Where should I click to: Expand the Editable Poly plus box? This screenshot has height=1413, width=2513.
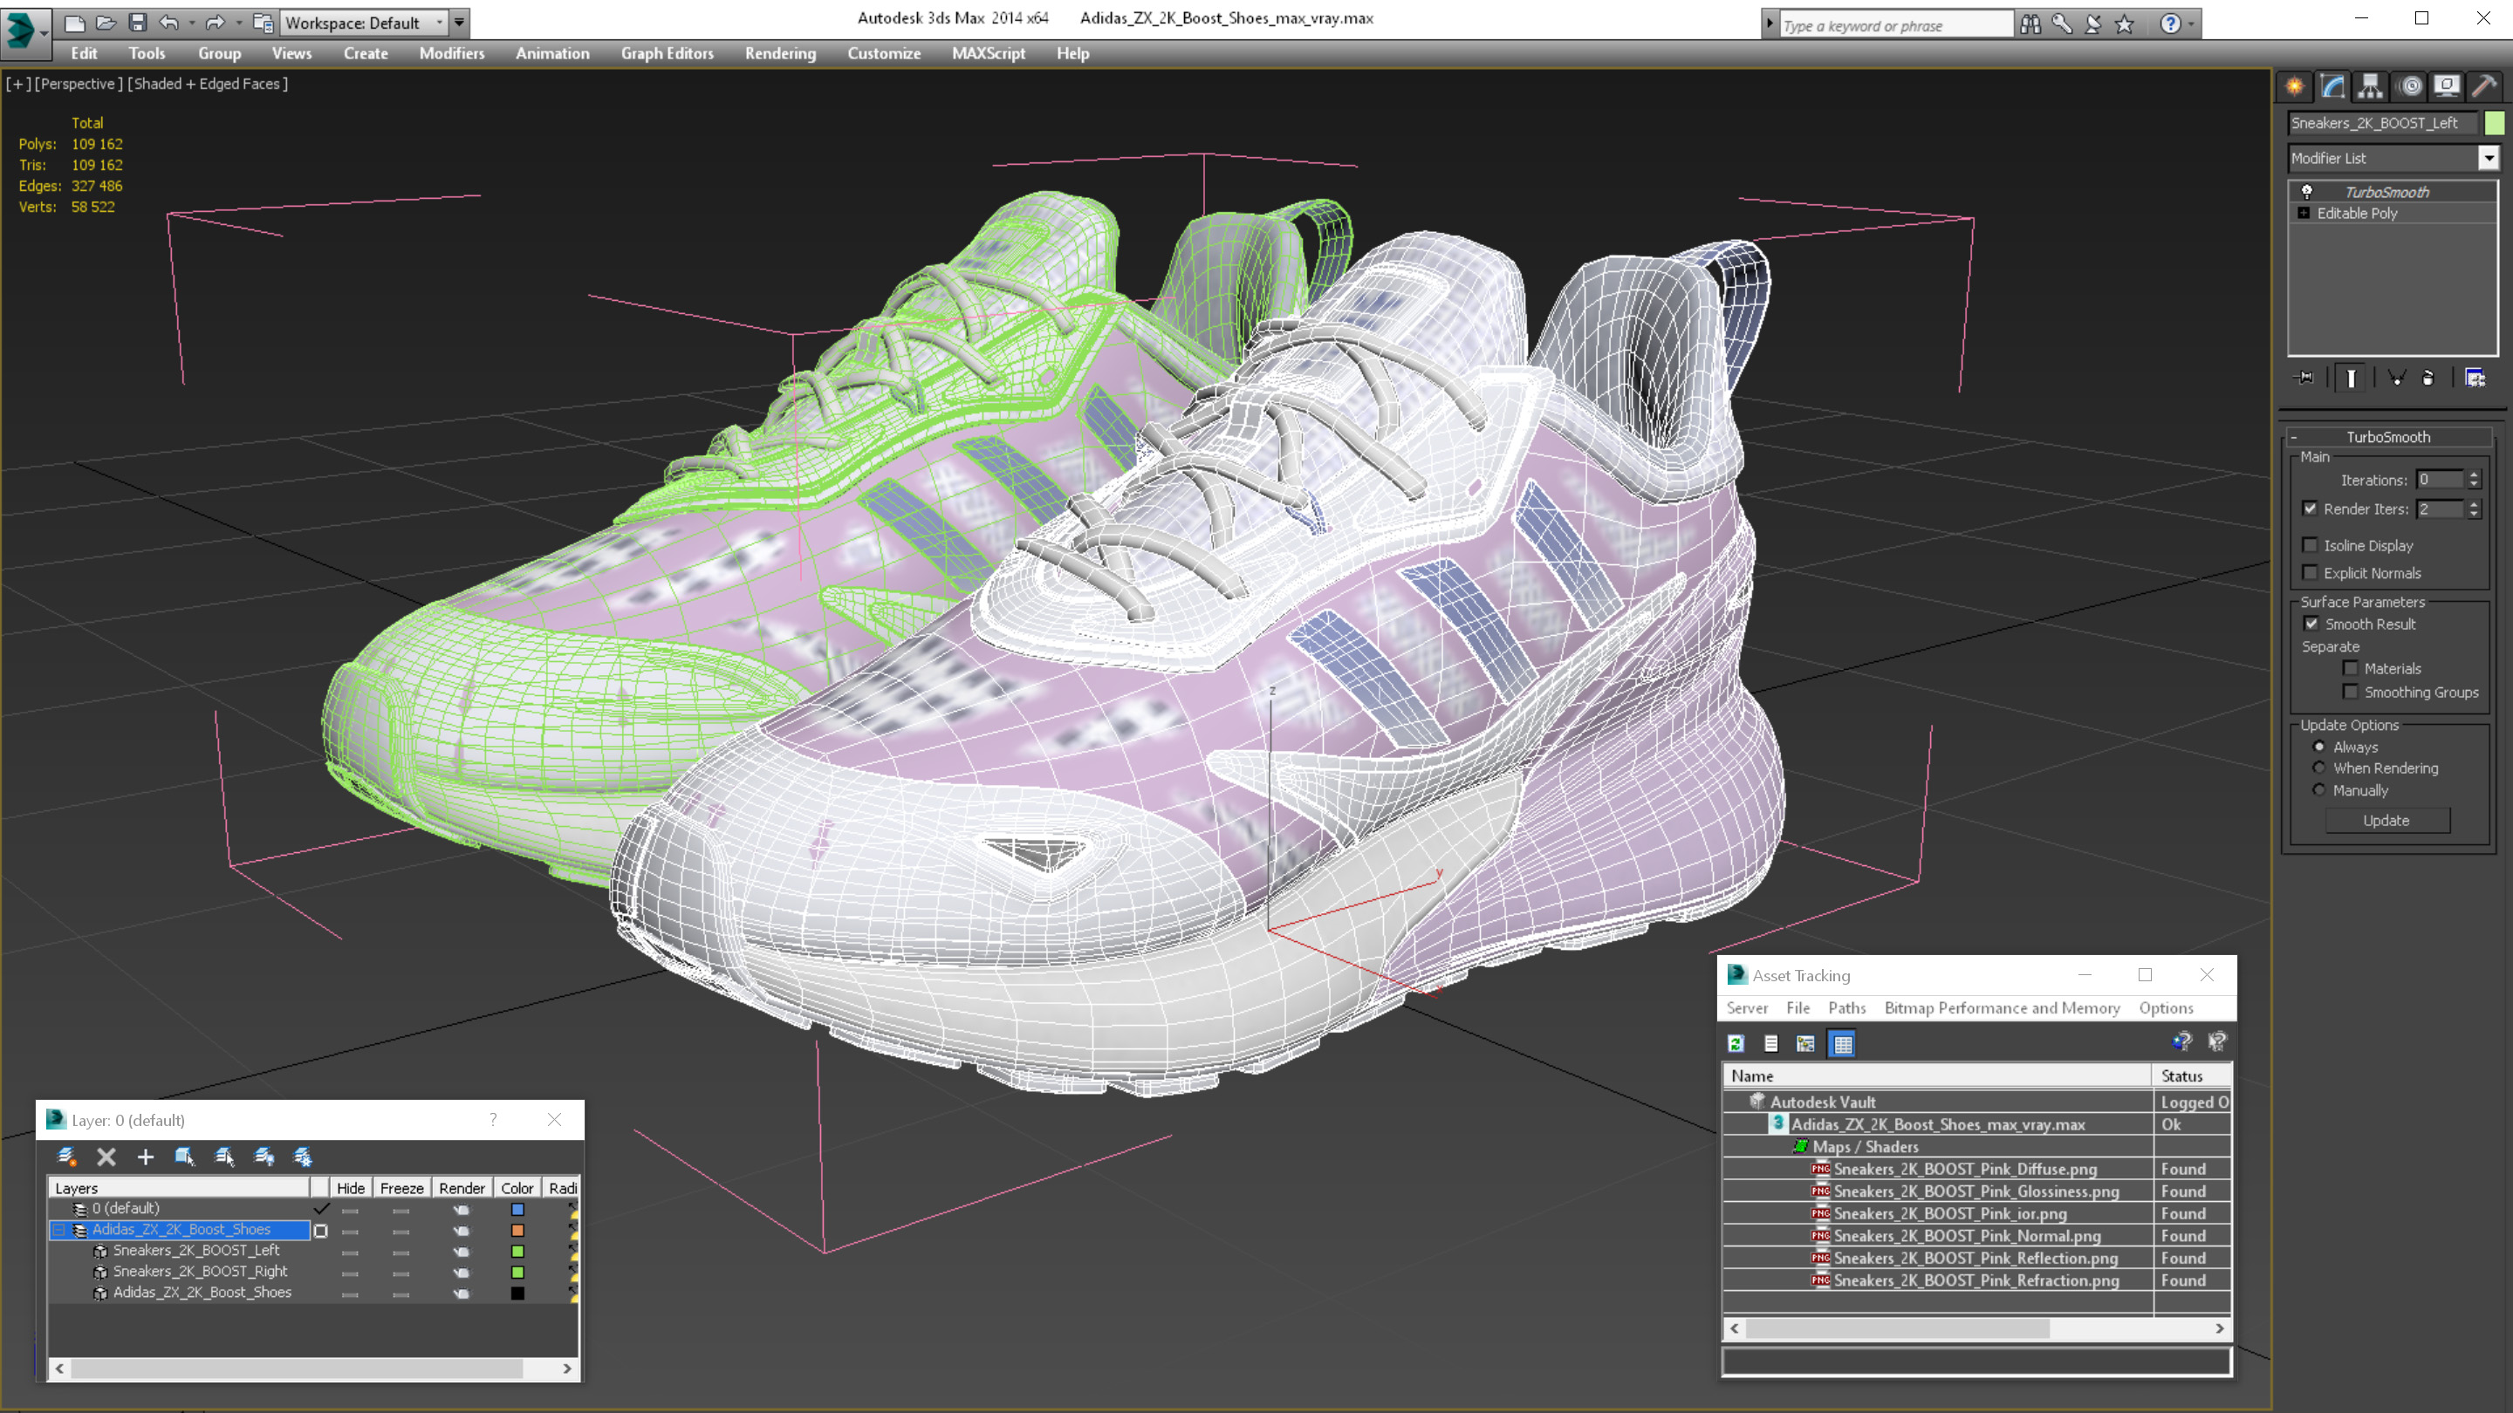click(2304, 213)
